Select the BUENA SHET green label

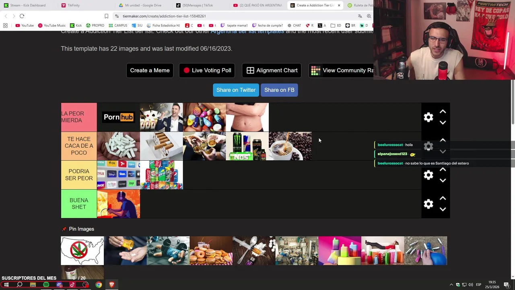point(79,204)
